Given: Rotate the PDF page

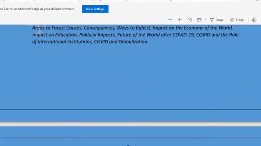Looking at the screenshot, I should (190, 20).
